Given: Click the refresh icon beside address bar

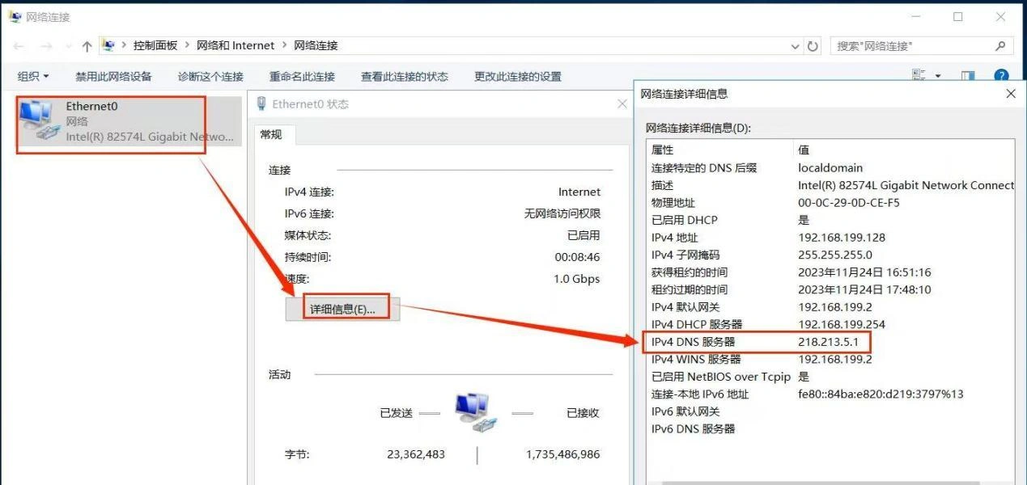Looking at the screenshot, I should pos(813,46).
